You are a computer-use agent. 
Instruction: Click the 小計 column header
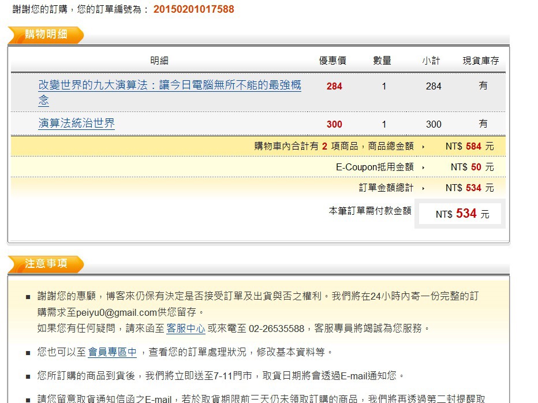(x=431, y=61)
